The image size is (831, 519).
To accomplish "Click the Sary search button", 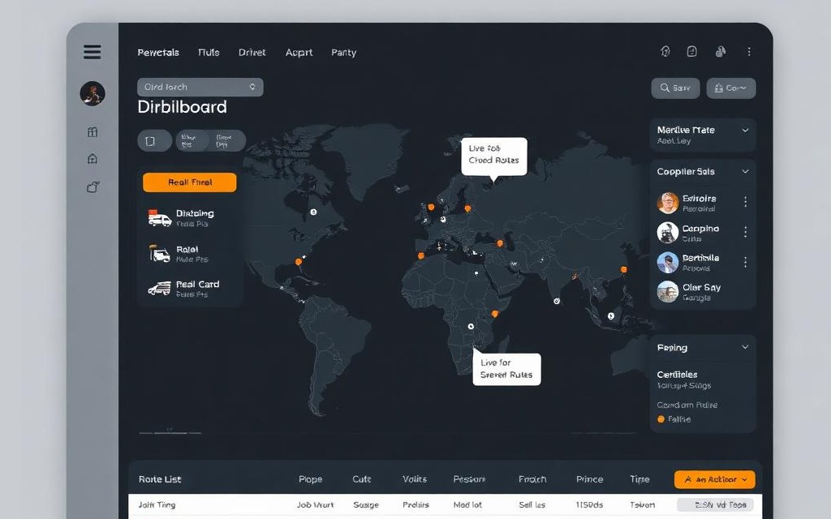I will 675,88.
